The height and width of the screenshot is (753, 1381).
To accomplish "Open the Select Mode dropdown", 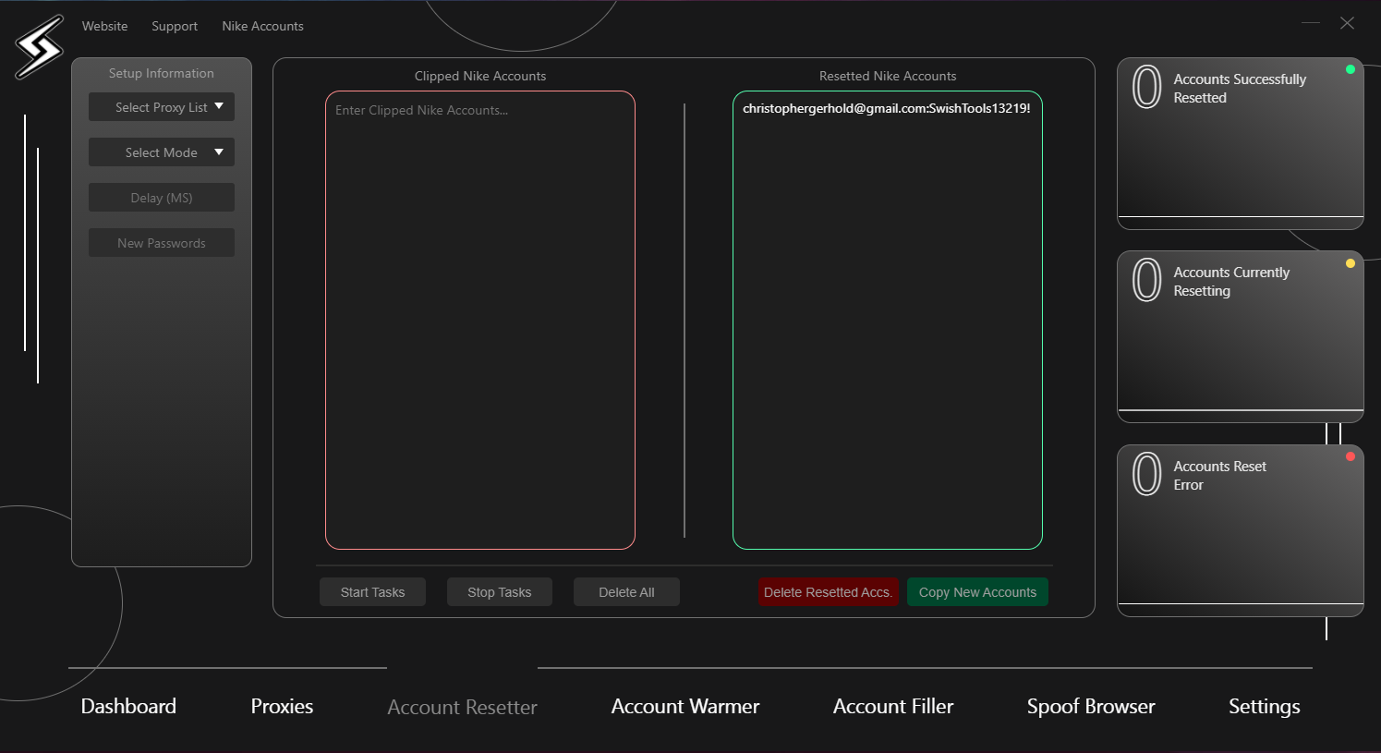I will click(x=162, y=152).
